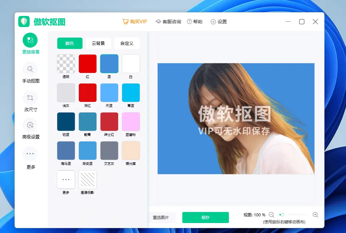This screenshot has width=346, height=233.
Task: Choose the 红 red swatch
Action: click(x=87, y=64)
